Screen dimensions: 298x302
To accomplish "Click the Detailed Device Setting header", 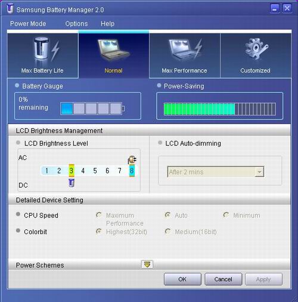I will click(49, 200).
